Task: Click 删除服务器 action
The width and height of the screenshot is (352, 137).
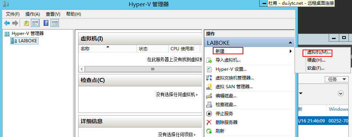Action: click(x=227, y=122)
